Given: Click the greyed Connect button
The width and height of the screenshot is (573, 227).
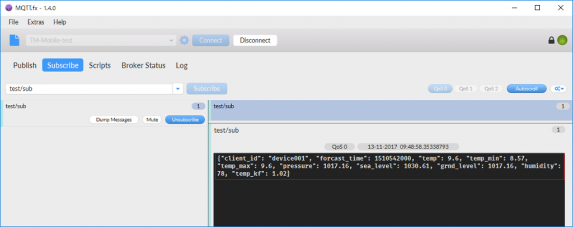Looking at the screenshot, I should (210, 41).
